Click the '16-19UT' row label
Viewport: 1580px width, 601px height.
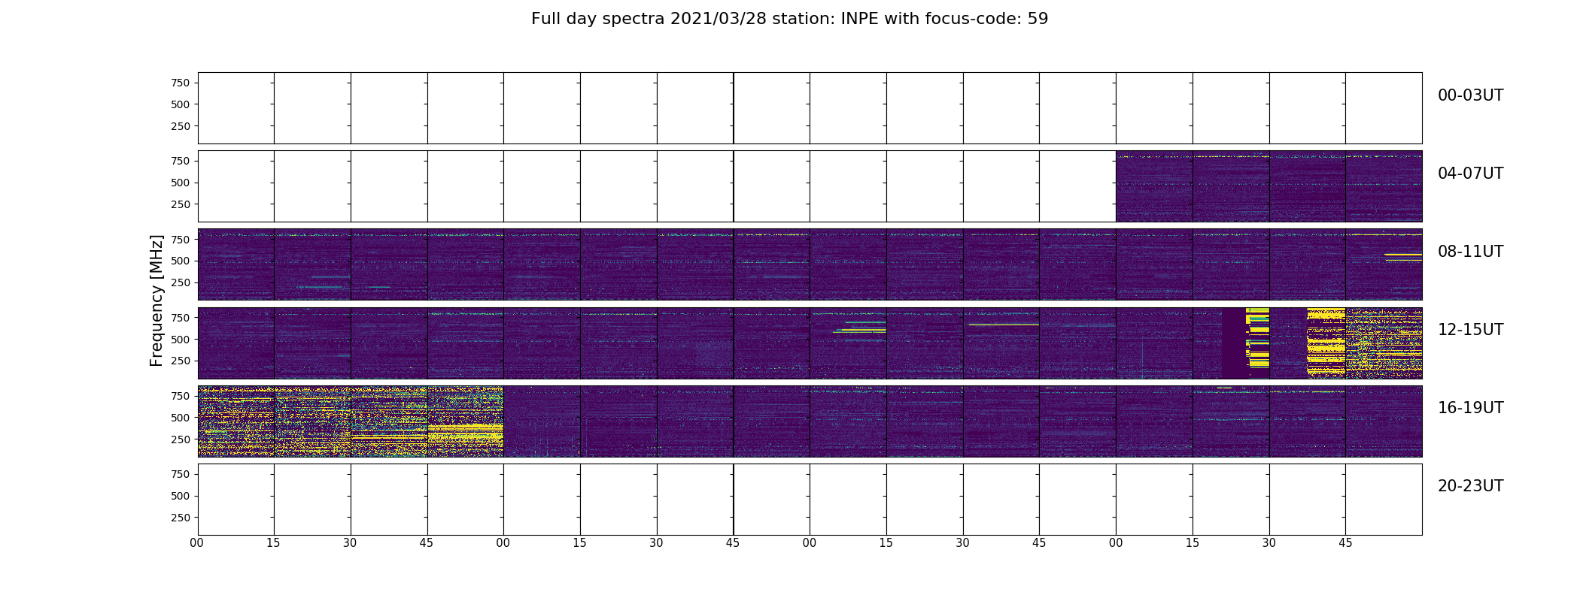coord(1470,408)
